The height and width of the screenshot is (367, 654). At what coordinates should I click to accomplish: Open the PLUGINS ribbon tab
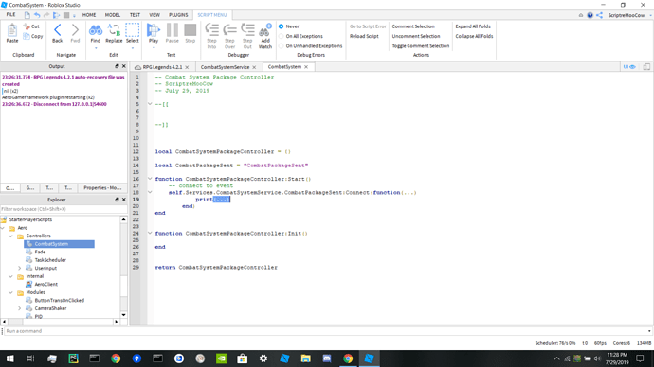pos(178,15)
